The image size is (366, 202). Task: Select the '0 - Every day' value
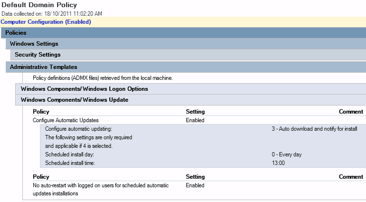click(284, 154)
